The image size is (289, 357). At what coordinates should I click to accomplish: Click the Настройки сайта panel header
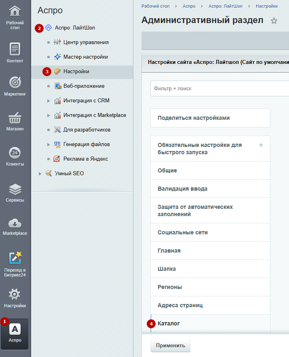click(x=215, y=62)
